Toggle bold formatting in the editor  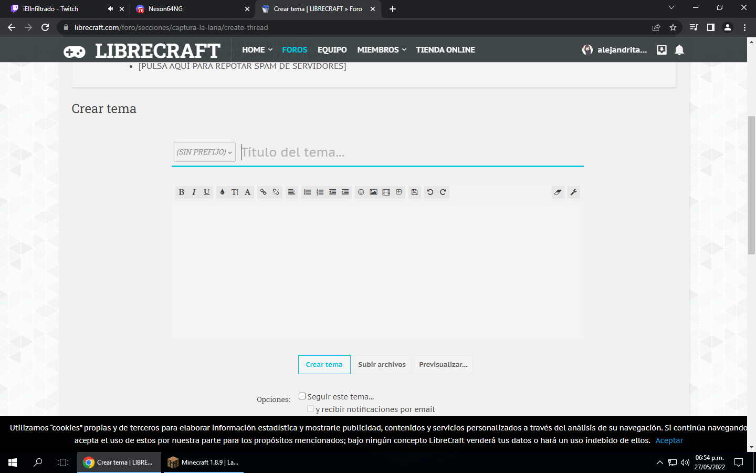(x=181, y=192)
